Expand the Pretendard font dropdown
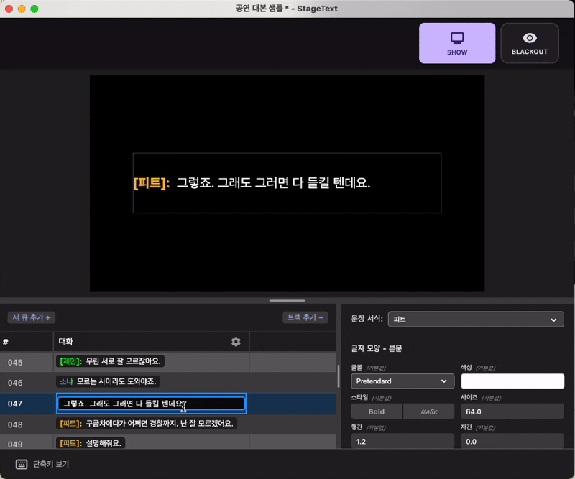This screenshot has height=479, width=575. coord(402,381)
